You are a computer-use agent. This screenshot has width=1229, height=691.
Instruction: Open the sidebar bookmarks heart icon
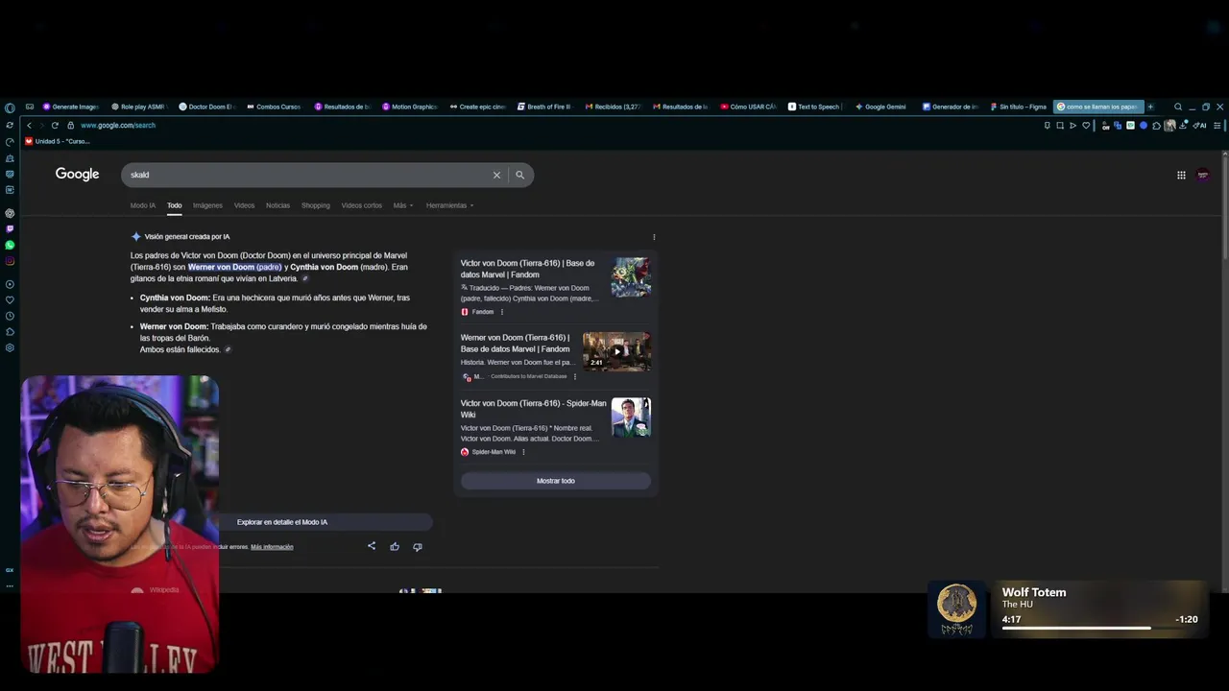point(10,300)
